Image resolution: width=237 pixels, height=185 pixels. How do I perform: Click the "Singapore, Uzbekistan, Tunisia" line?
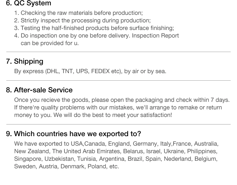pyautogui.click(x=116, y=159)
